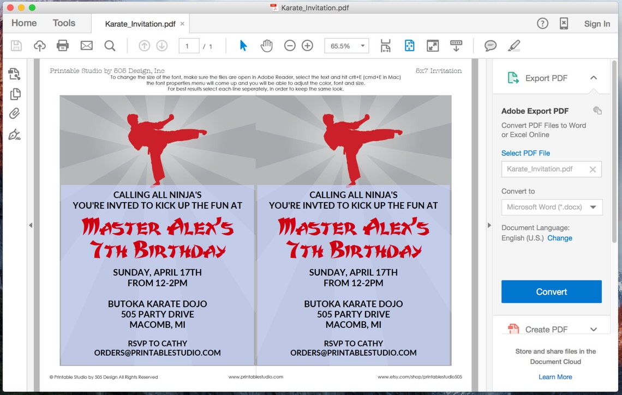622x395 pixels.
Task: Save the PDF file
Action: tap(16, 45)
